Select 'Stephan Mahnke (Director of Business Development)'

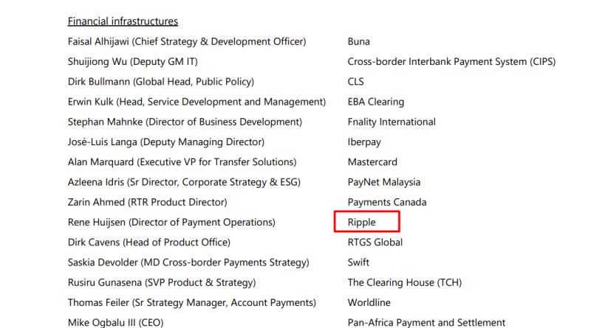185,122
